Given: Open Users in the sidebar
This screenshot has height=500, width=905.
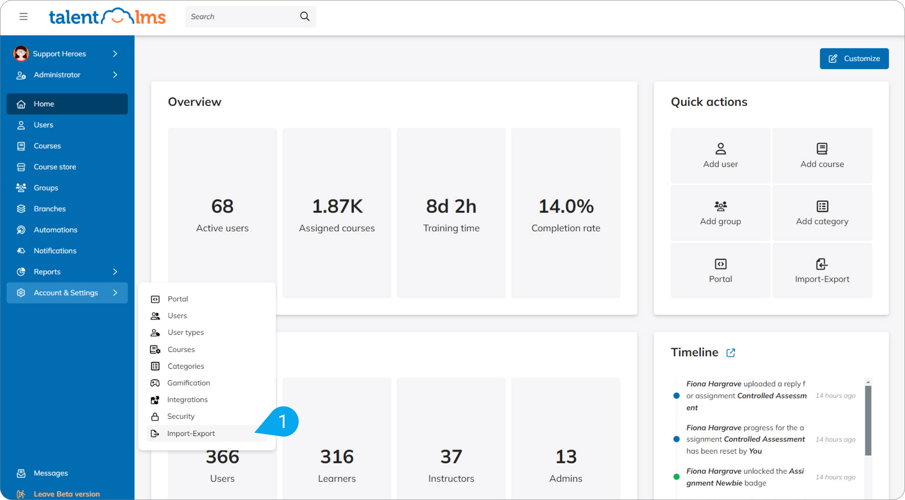Looking at the screenshot, I should tap(67, 125).
